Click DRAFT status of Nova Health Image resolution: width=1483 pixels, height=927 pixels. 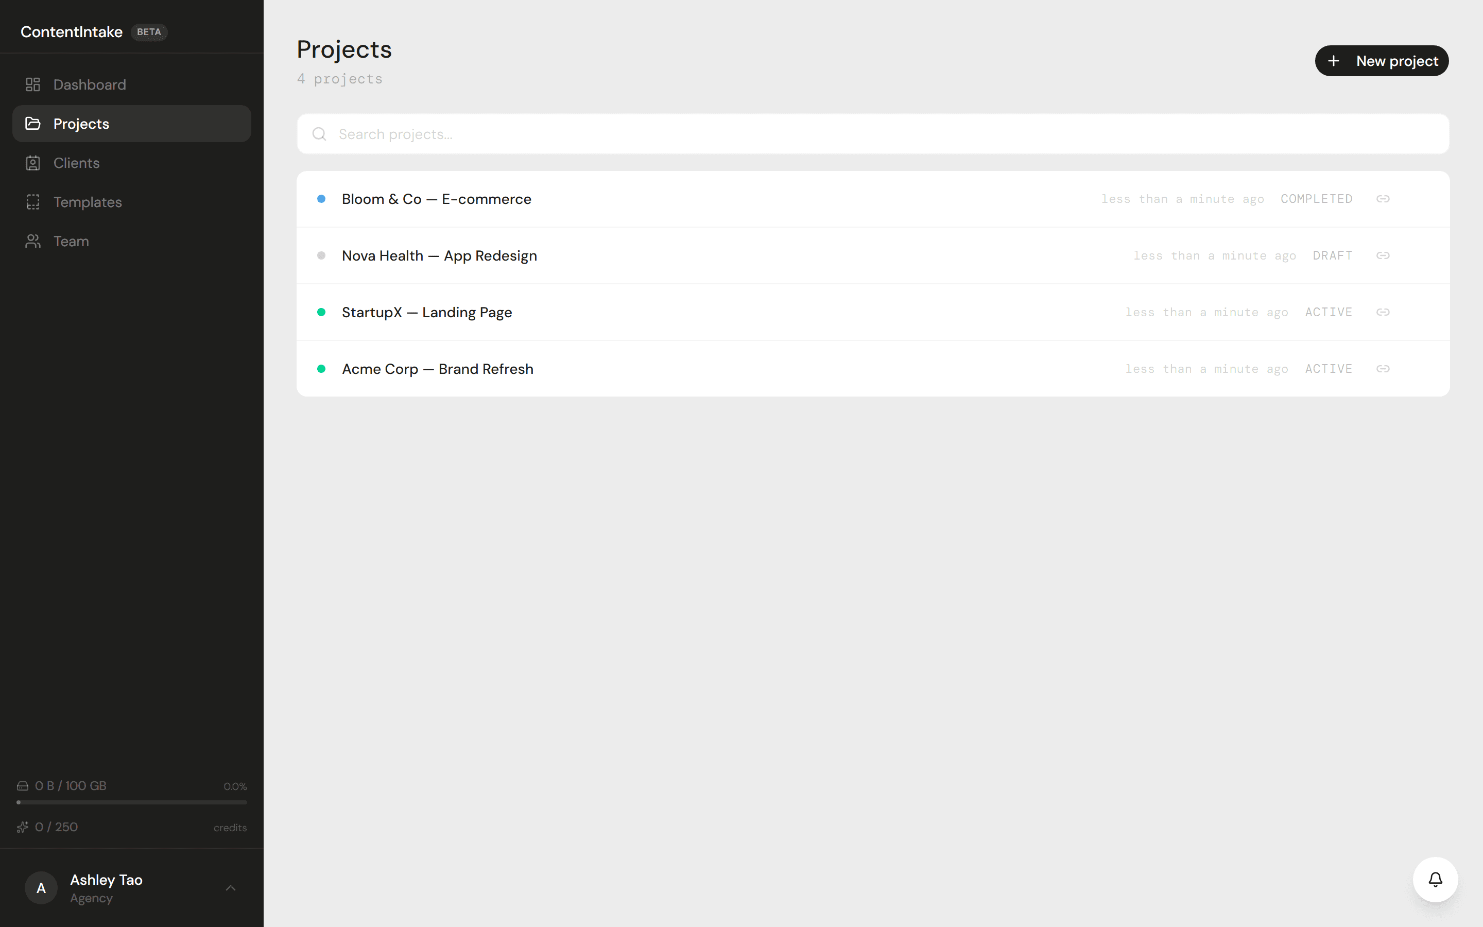tap(1332, 255)
